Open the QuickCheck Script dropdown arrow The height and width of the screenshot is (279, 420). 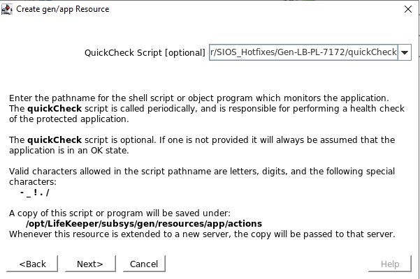coord(405,52)
